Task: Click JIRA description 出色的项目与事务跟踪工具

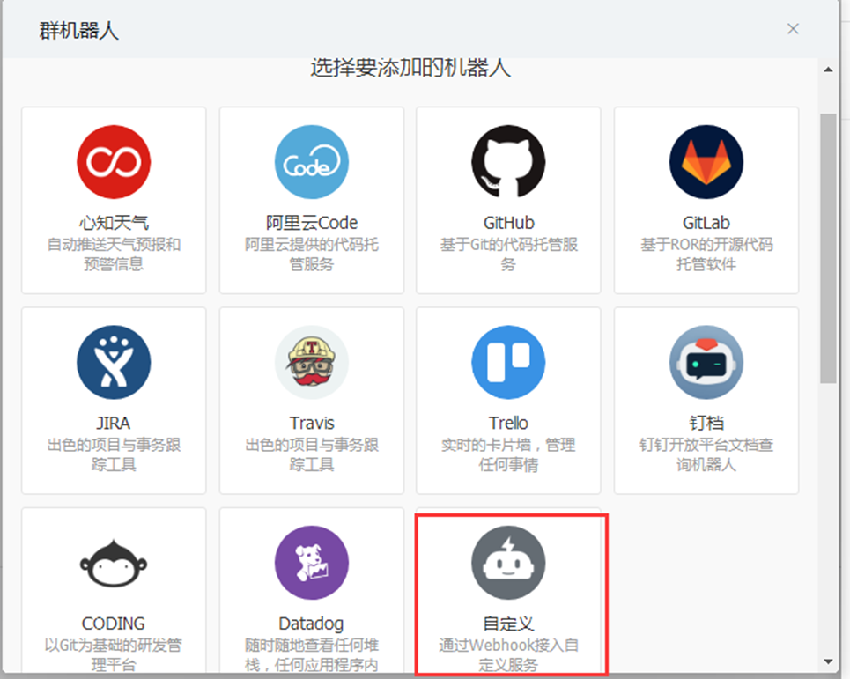Action: [x=114, y=454]
